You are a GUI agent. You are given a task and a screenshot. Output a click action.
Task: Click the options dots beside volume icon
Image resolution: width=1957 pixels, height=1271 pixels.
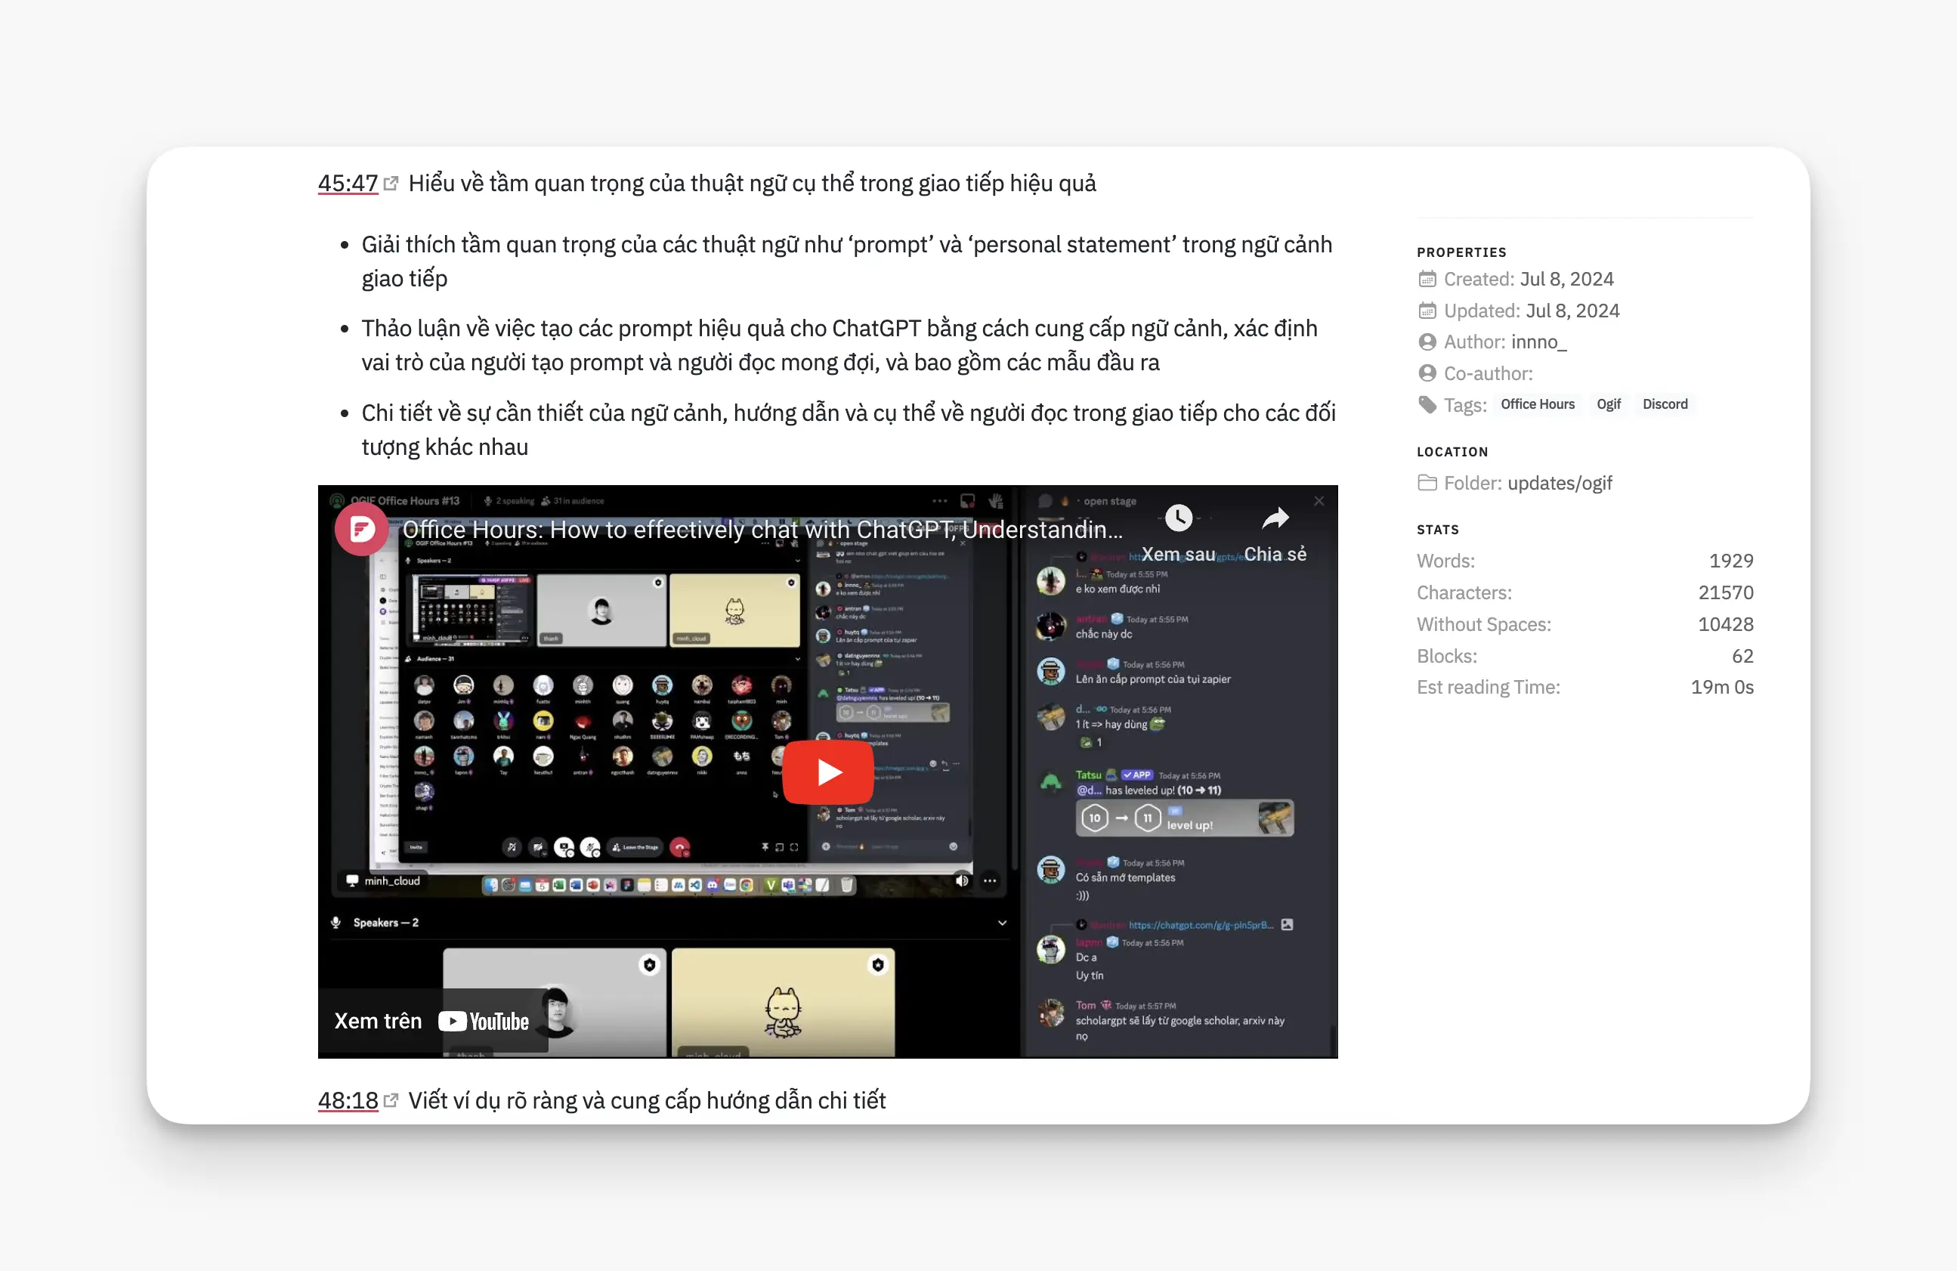[x=990, y=880]
